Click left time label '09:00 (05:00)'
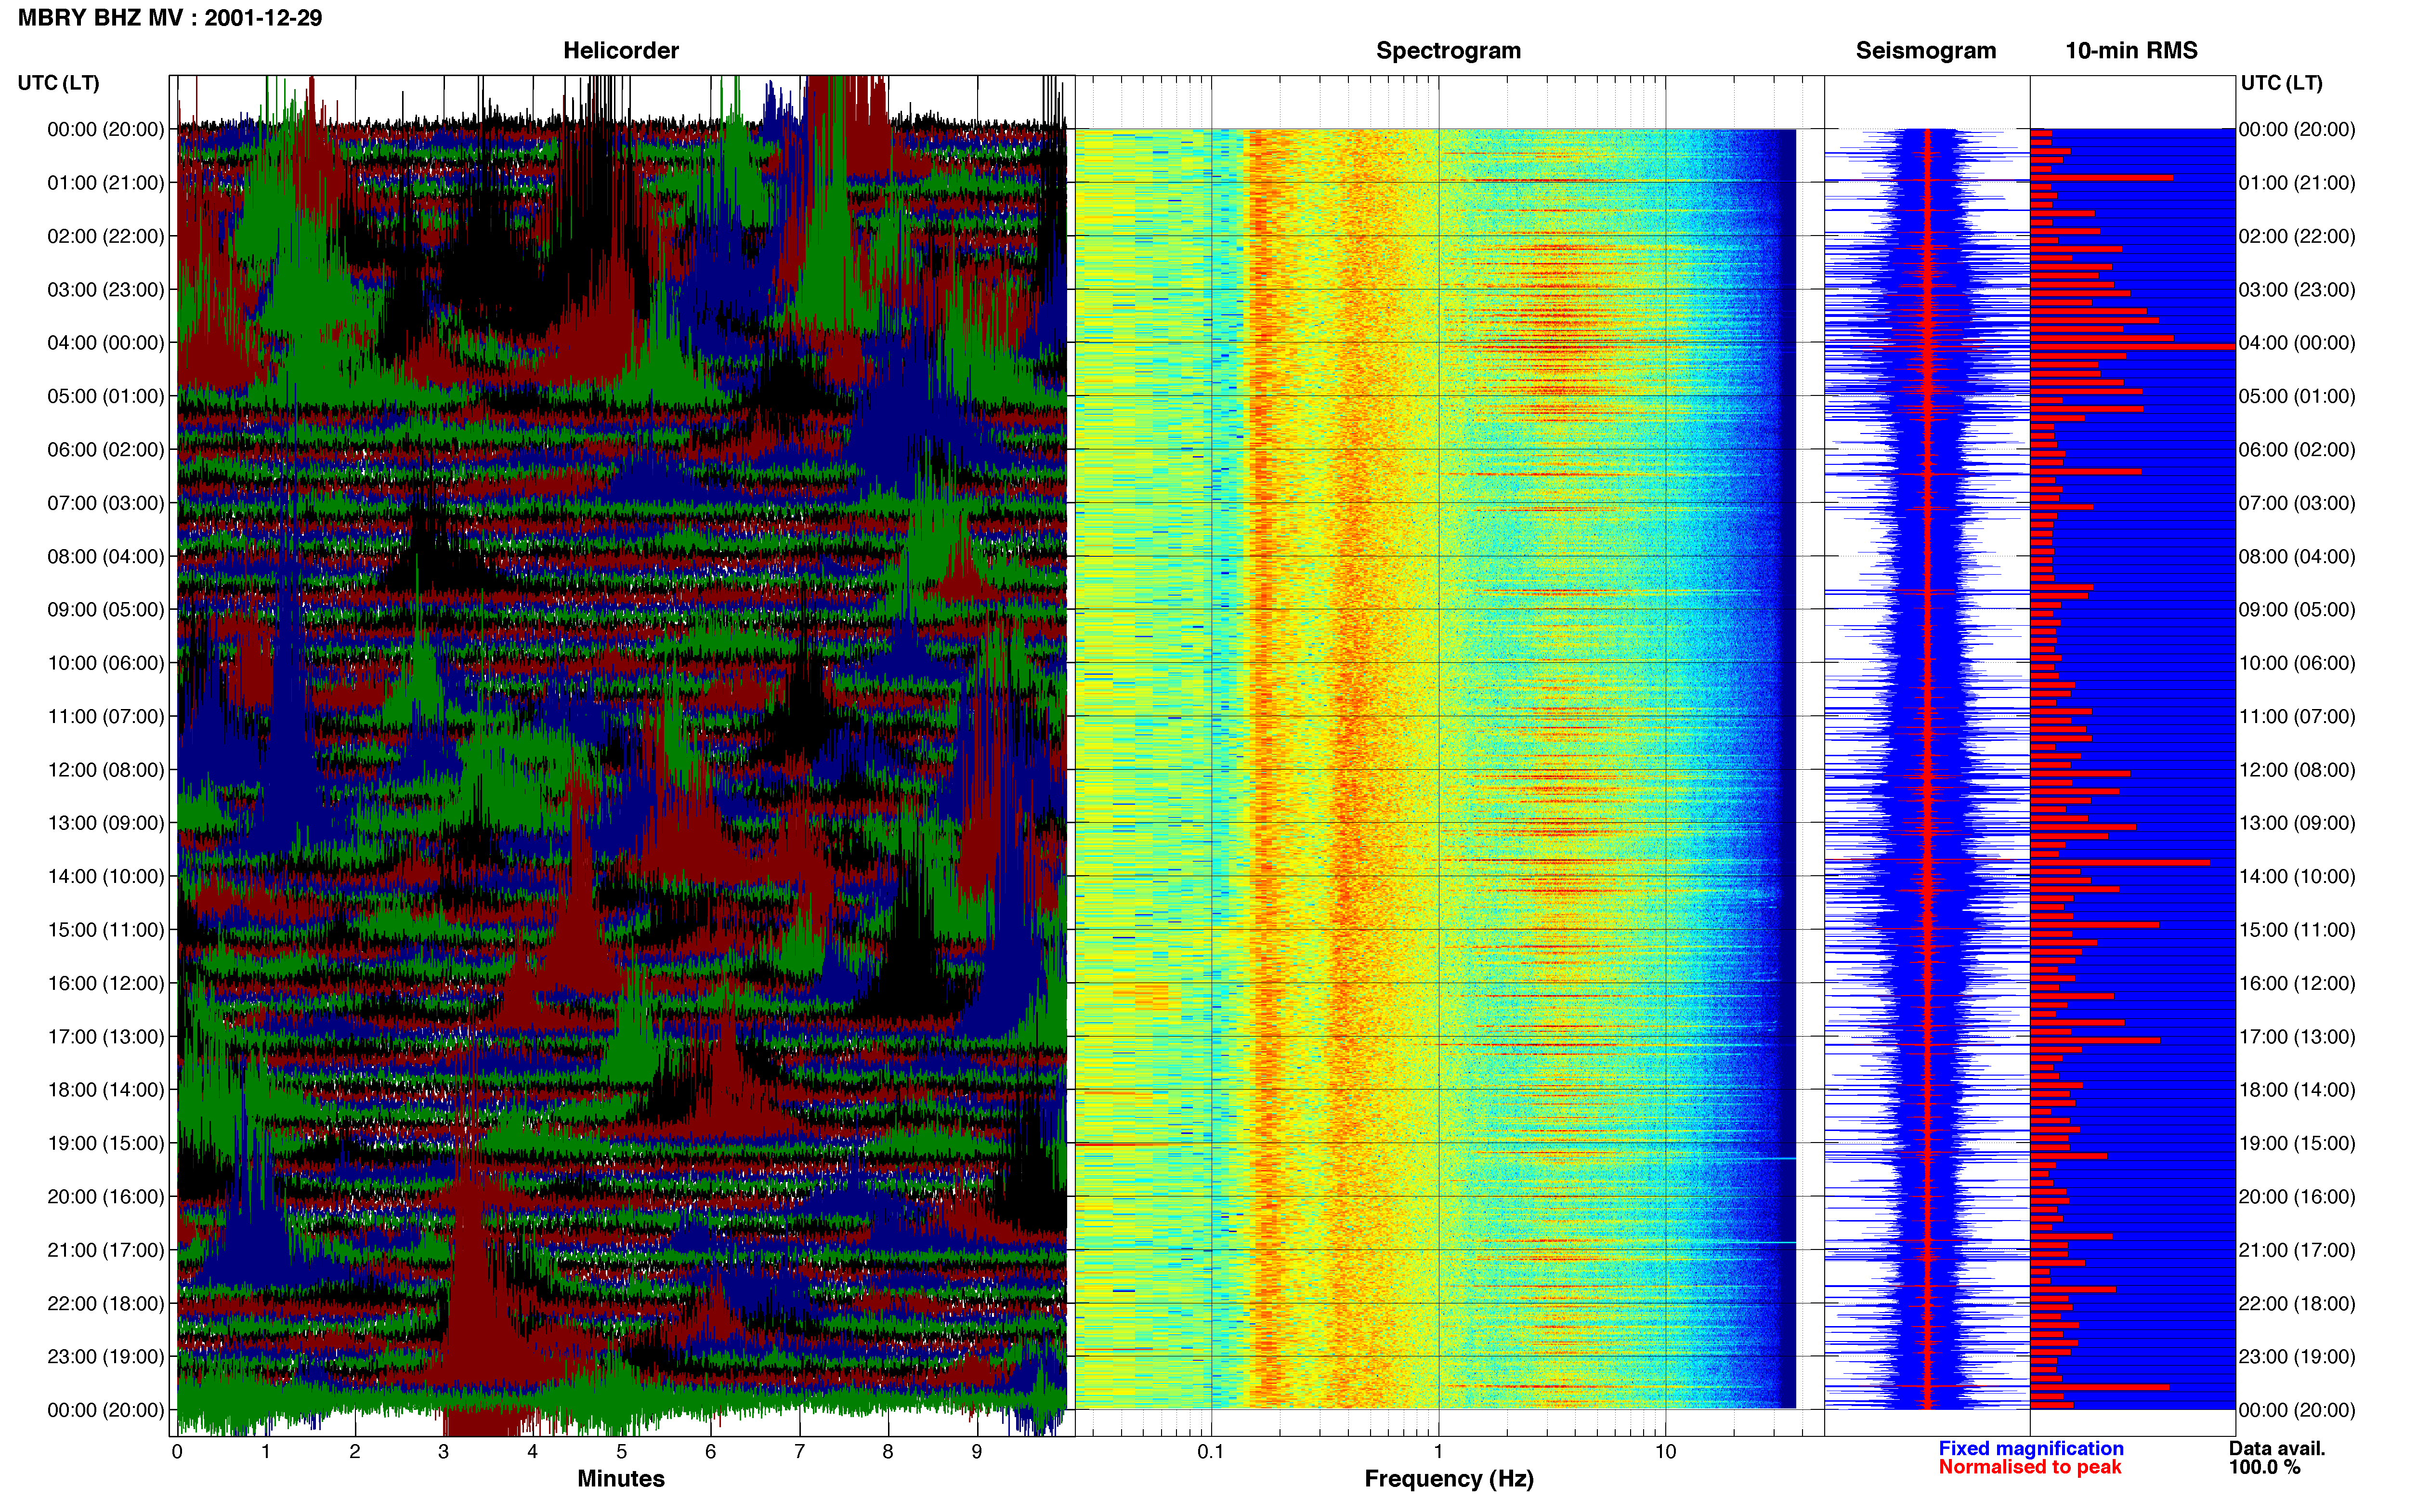This screenshot has width=2417, height=1512. (106, 610)
